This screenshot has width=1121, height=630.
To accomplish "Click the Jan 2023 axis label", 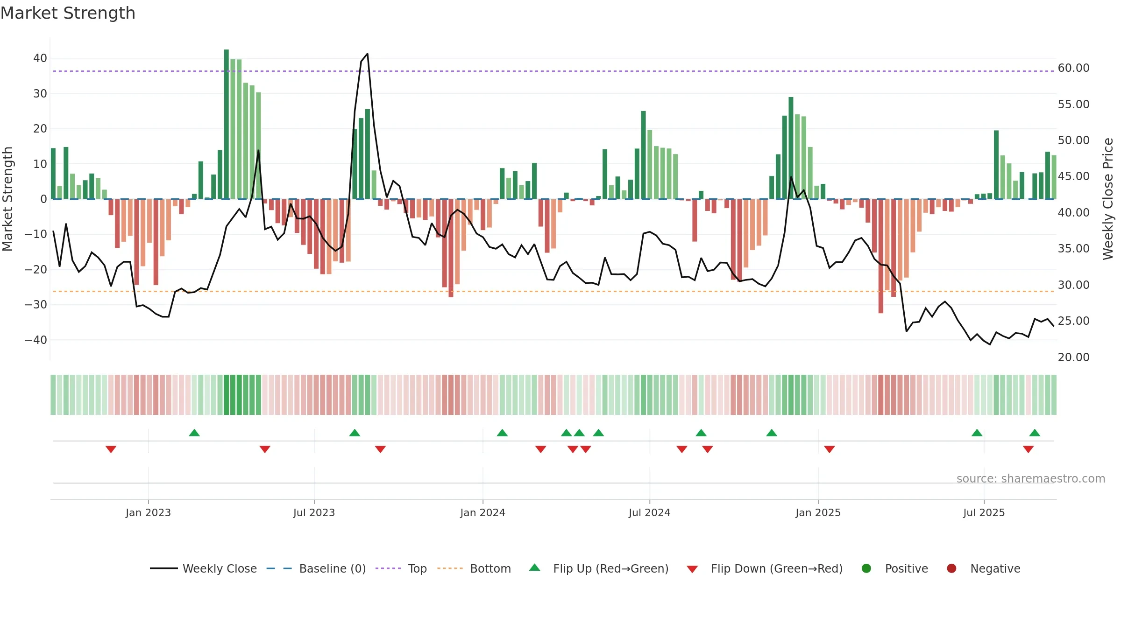I will (148, 512).
